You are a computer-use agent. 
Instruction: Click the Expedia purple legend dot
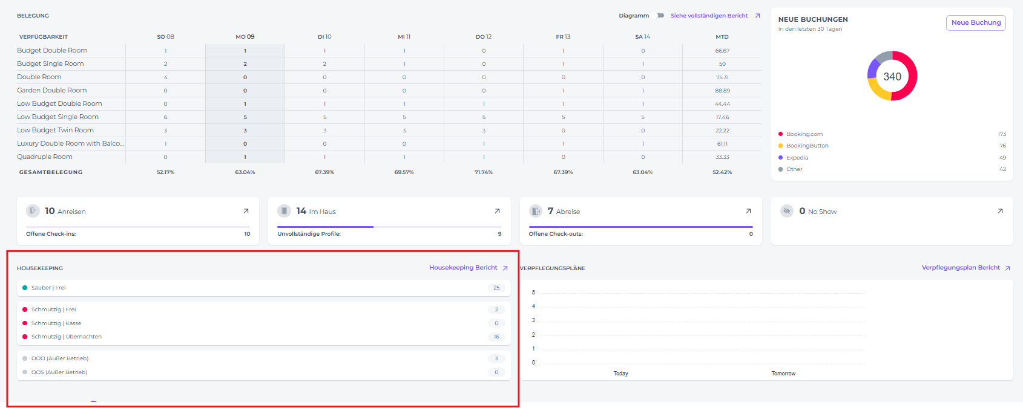(x=781, y=158)
